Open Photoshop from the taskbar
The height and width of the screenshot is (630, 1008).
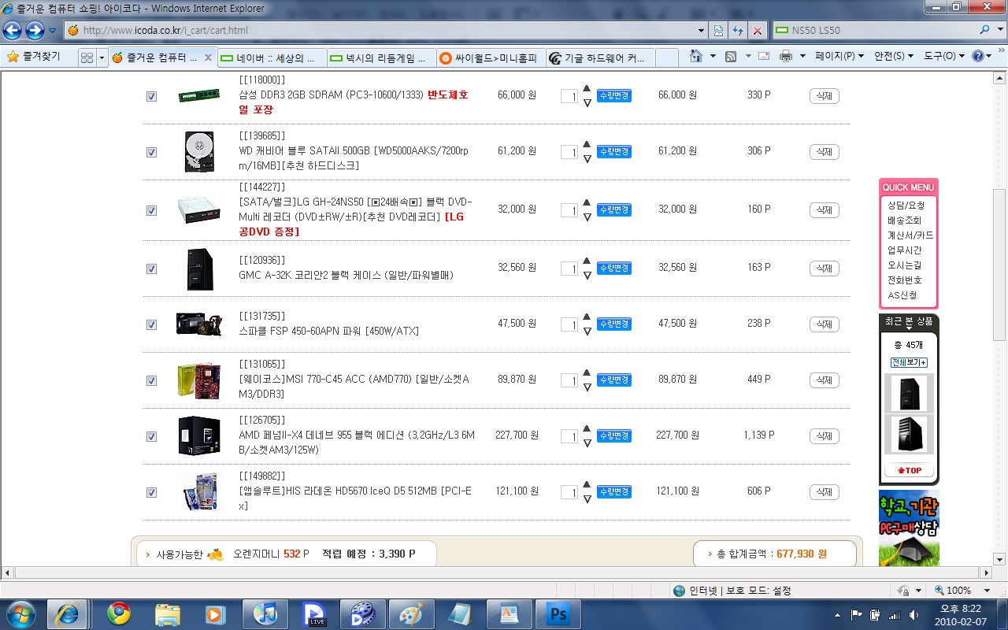pyautogui.click(x=558, y=613)
